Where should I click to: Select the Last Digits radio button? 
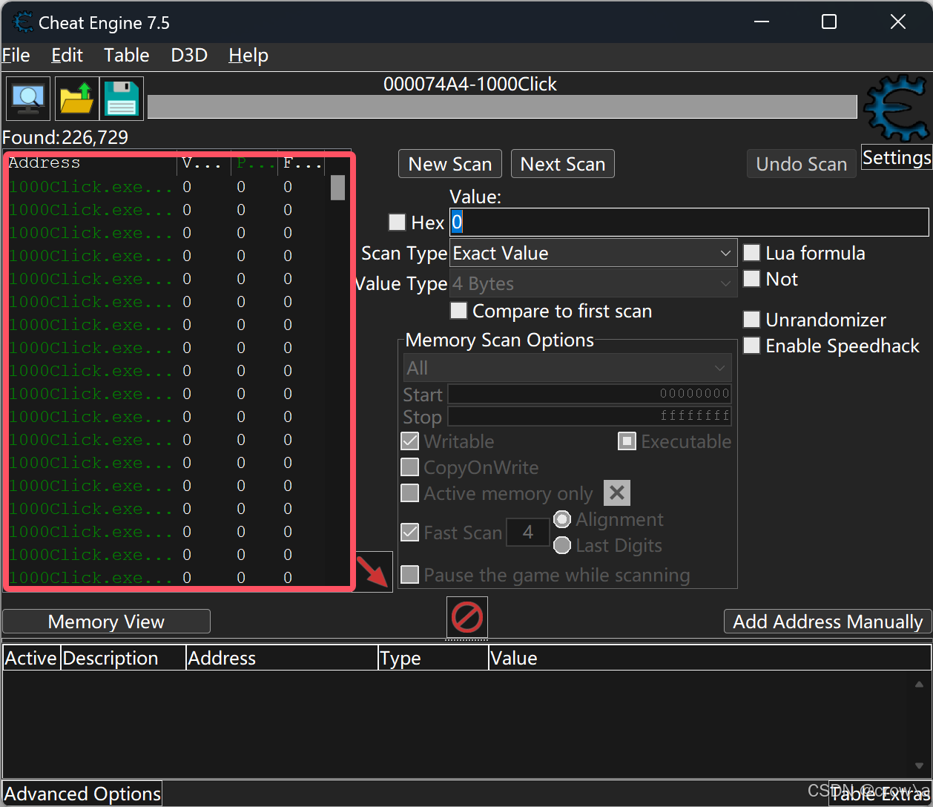(562, 545)
